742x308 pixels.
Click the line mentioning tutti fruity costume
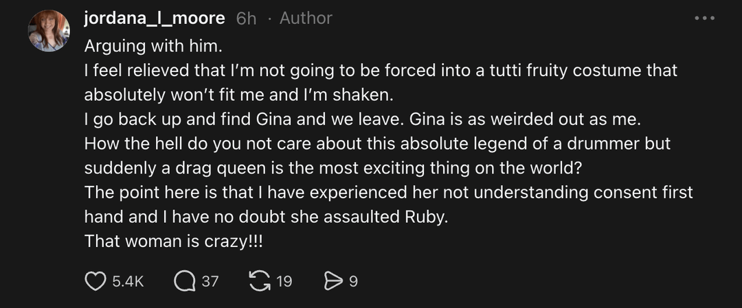381,70
